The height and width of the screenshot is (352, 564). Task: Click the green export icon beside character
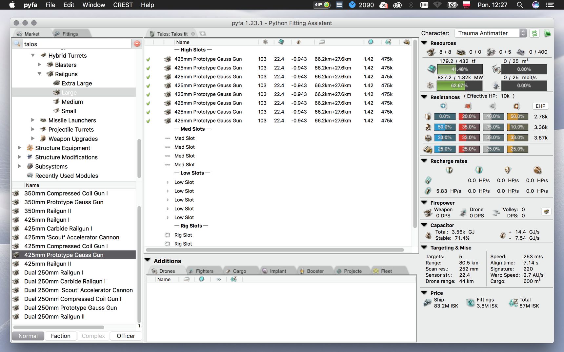[547, 33]
